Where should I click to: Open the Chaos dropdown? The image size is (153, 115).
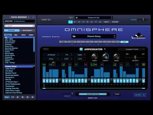pos(51,59)
